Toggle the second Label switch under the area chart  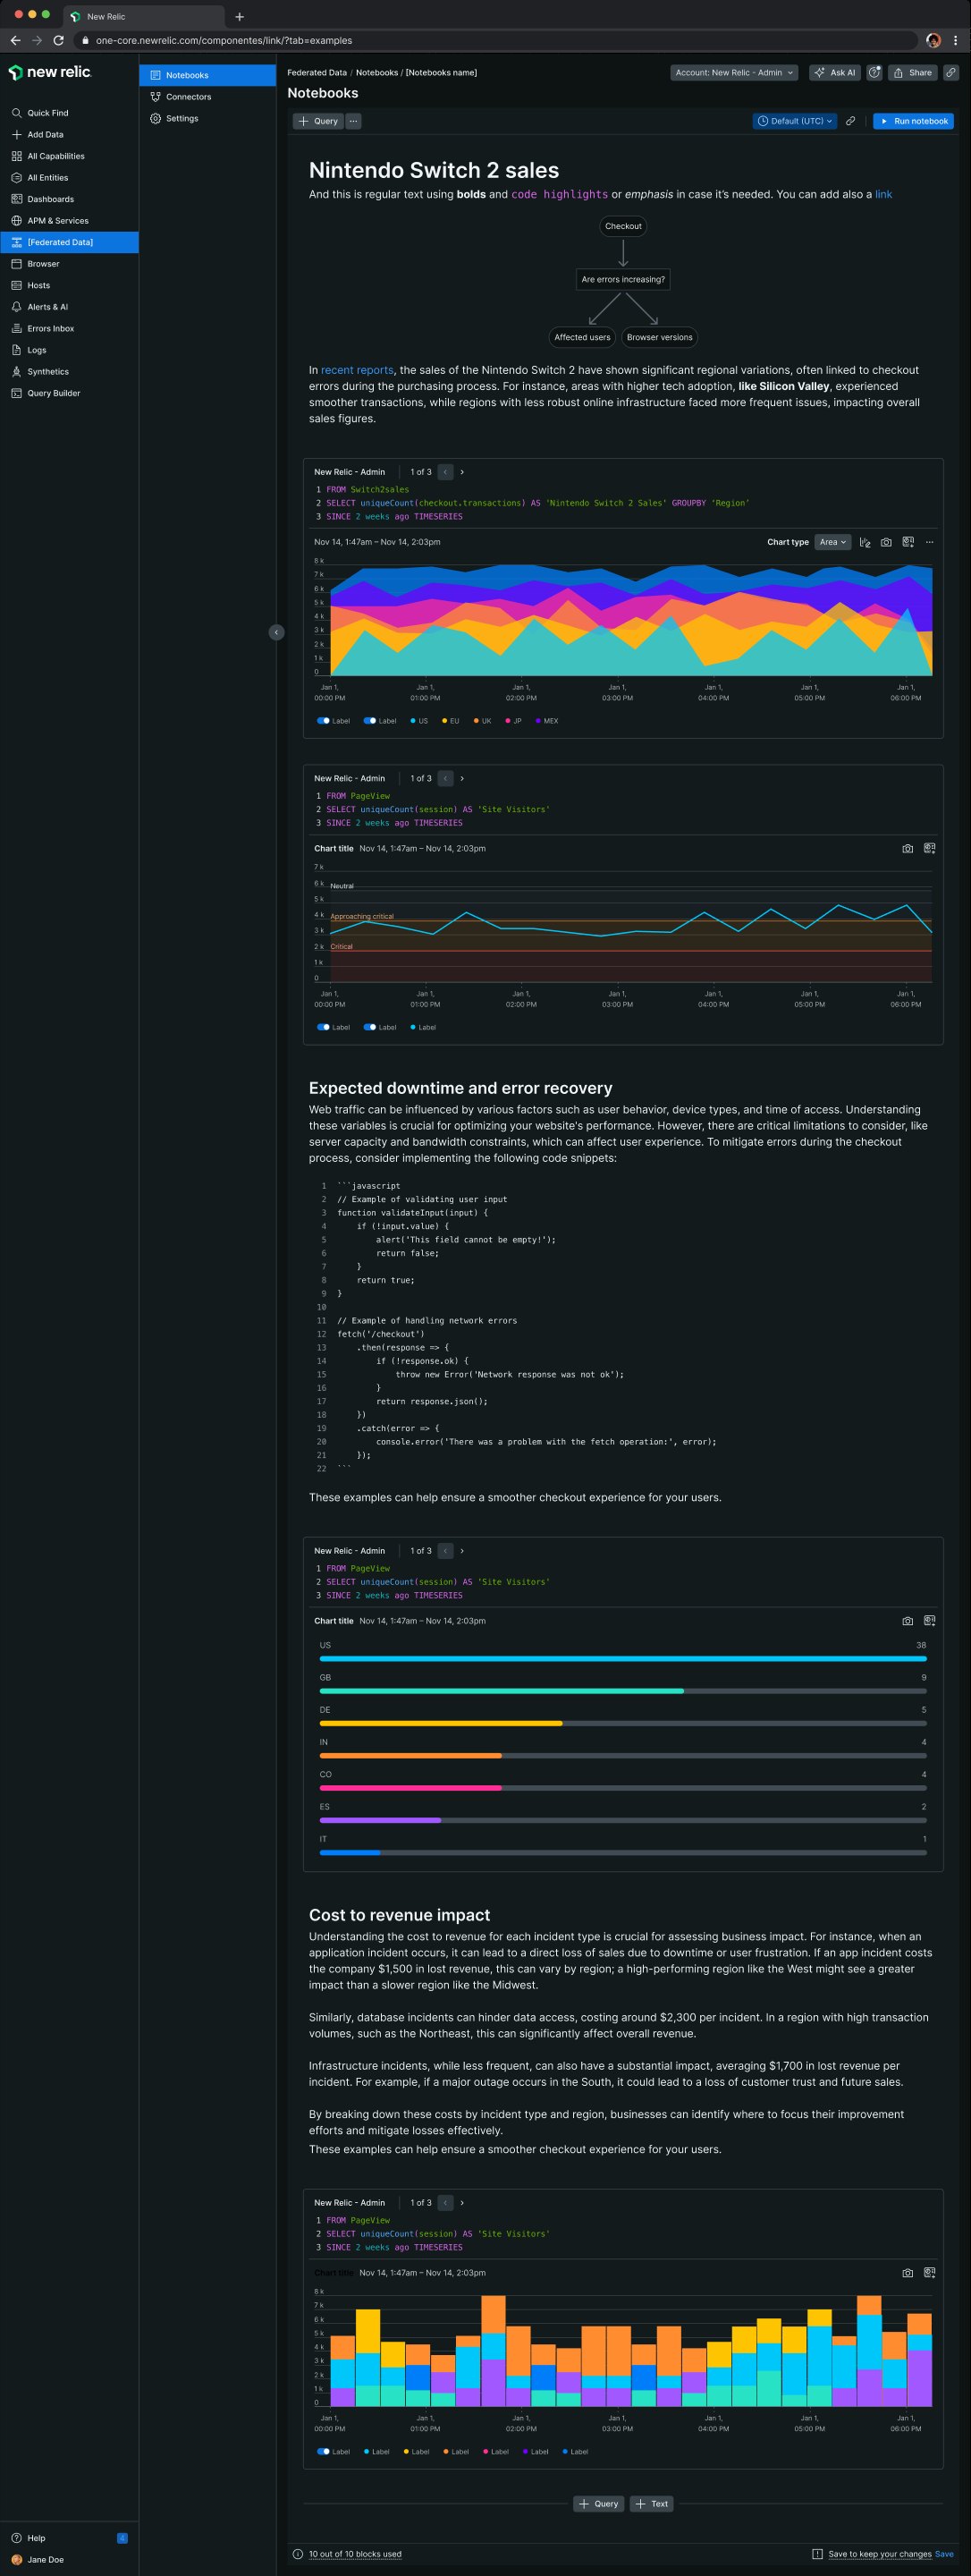tap(369, 720)
